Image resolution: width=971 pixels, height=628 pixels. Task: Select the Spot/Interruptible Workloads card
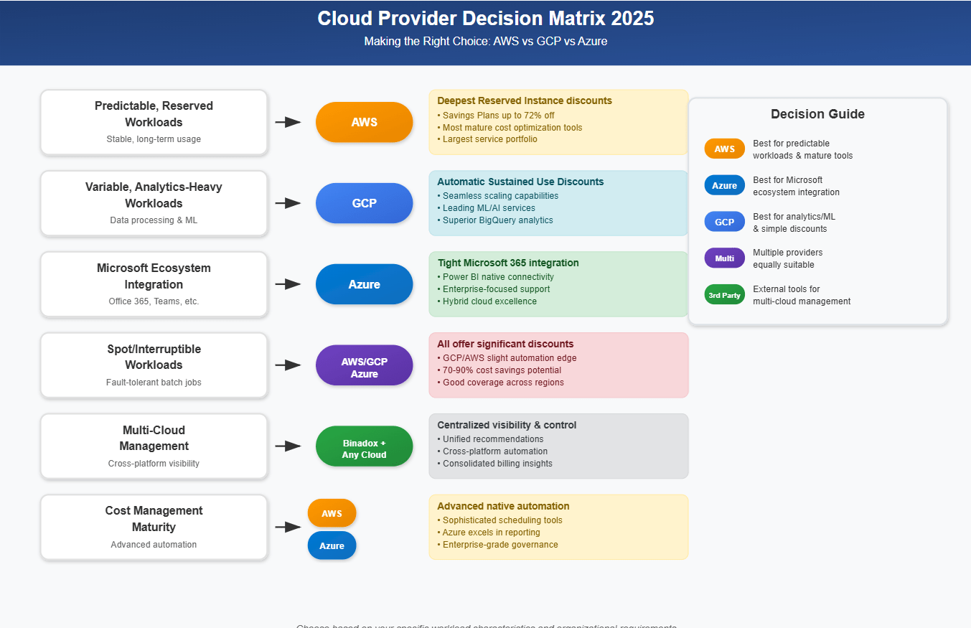[154, 365]
